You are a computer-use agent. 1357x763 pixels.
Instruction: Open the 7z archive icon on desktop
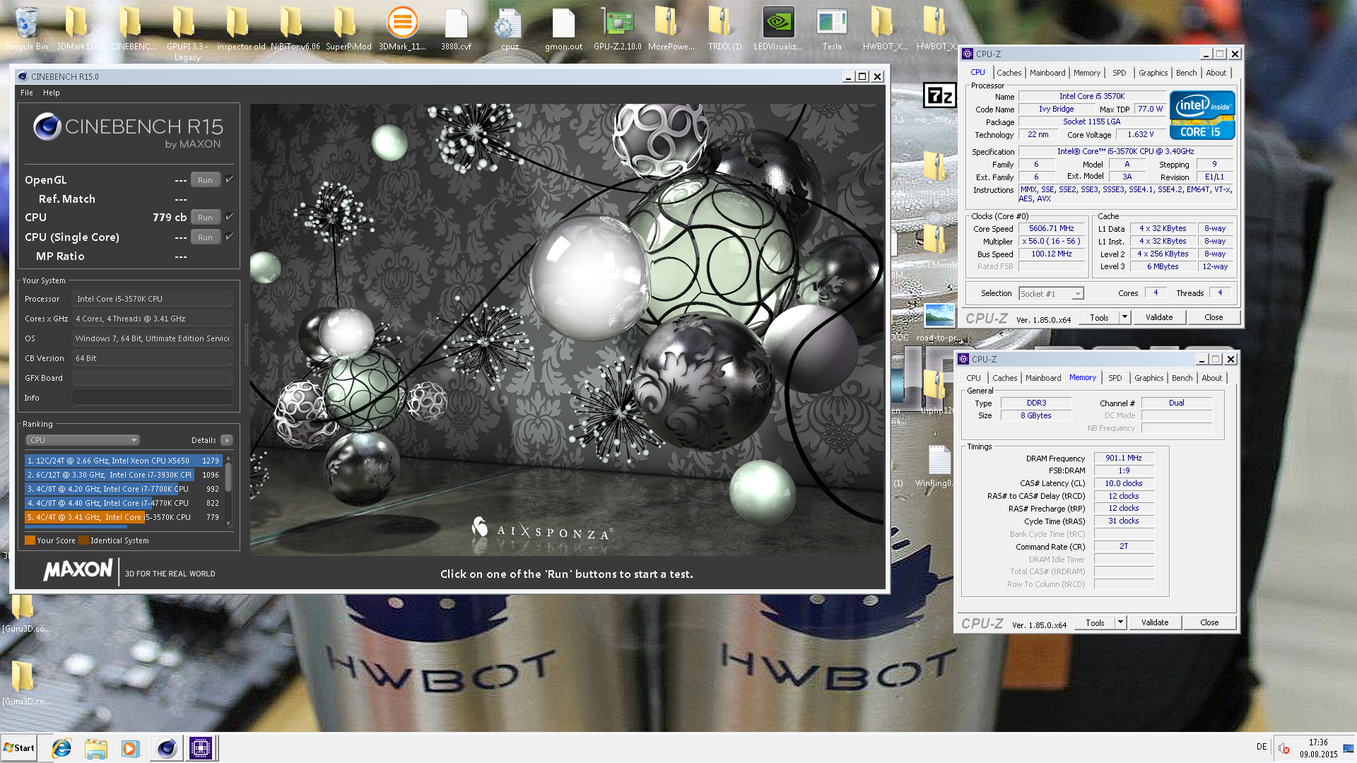939,95
